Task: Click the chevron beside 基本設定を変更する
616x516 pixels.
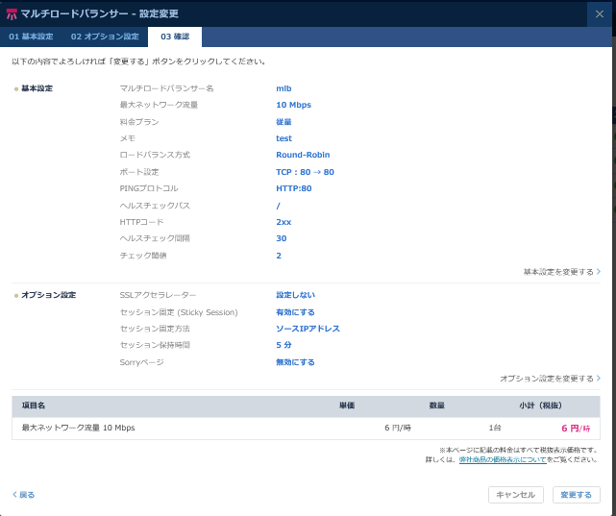Action: coord(598,272)
